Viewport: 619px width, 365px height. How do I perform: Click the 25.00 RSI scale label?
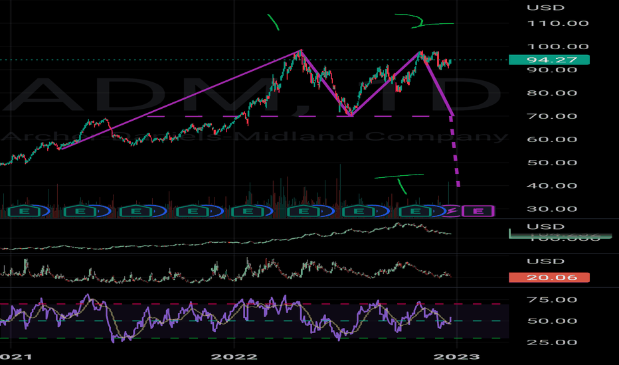pyautogui.click(x=552, y=342)
